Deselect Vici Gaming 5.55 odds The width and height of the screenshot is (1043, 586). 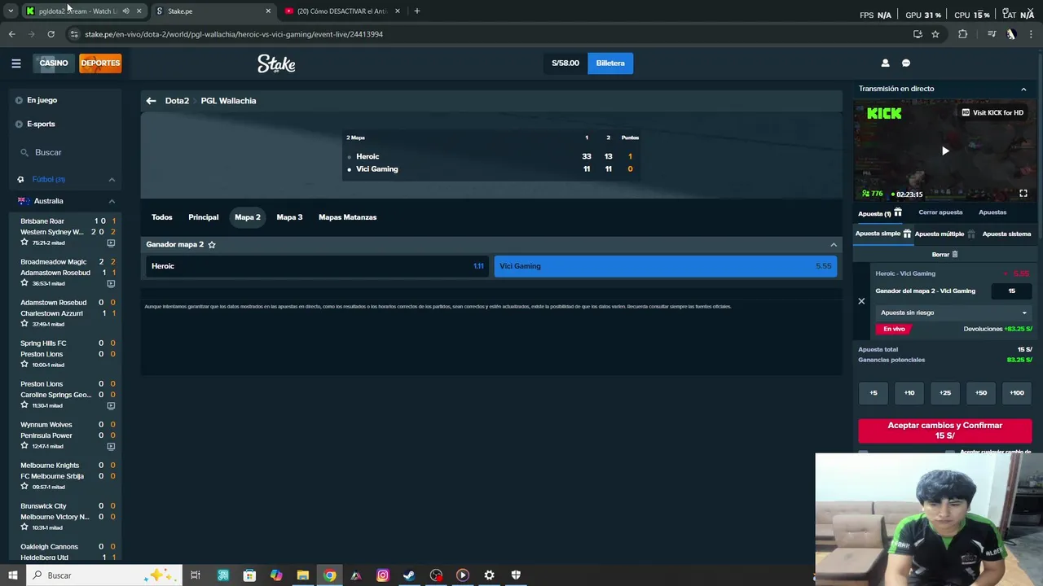point(665,266)
